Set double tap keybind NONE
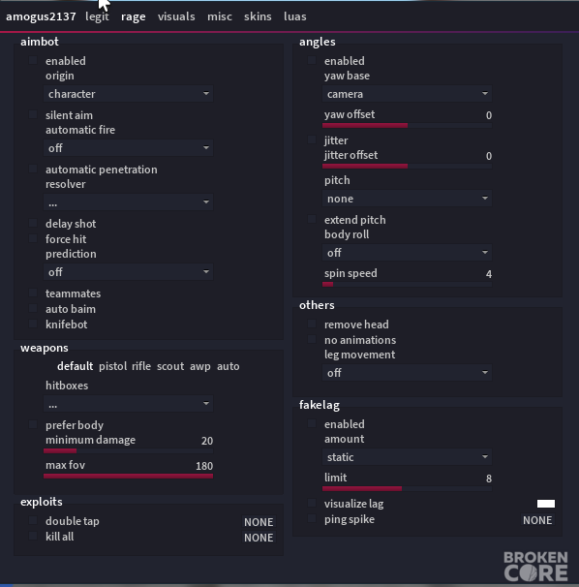This screenshot has height=587, width=579. (x=259, y=522)
